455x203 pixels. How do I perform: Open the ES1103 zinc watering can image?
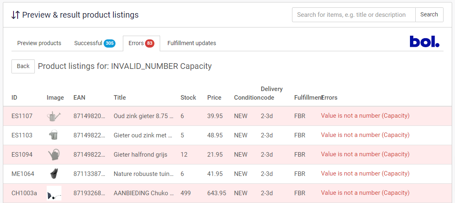click(x=54, y=135)
